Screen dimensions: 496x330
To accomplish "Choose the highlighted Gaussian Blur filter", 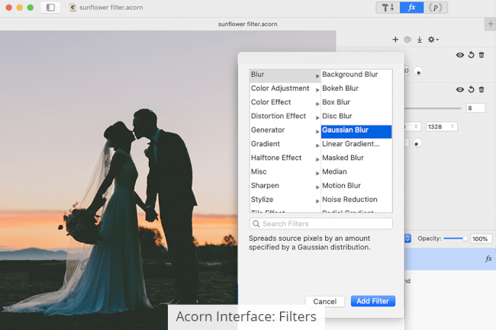I will [x=356, y=131].
